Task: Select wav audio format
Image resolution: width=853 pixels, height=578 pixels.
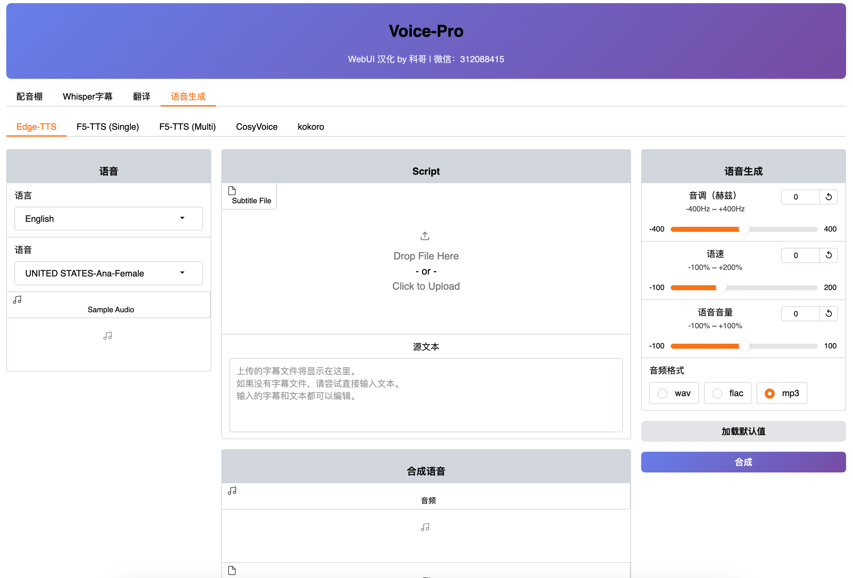Action: coord(663,393)
